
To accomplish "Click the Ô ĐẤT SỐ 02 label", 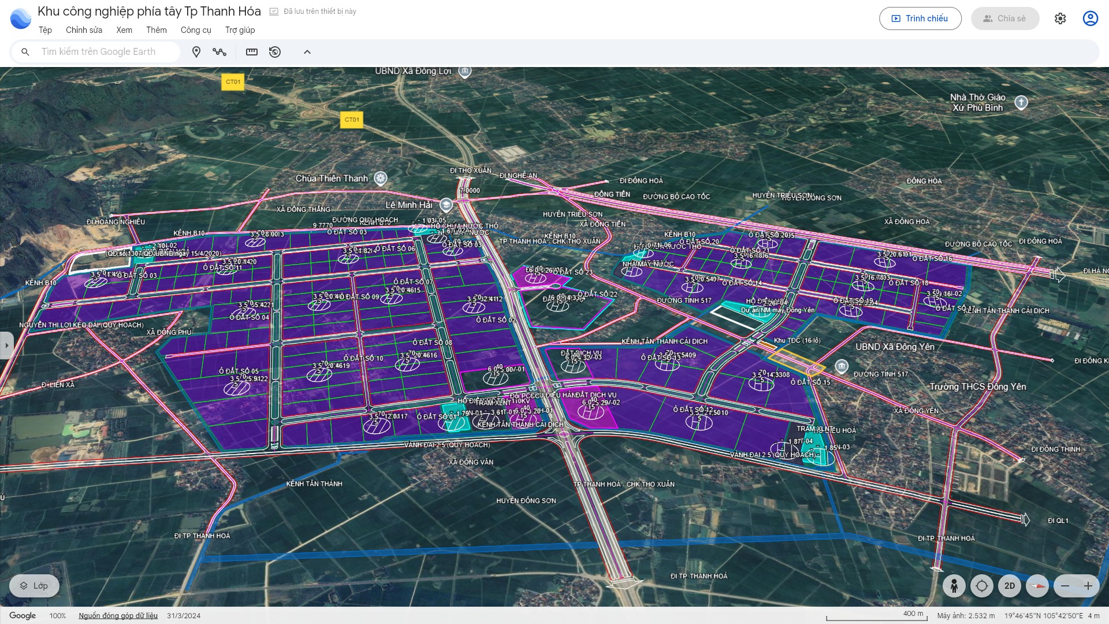I will 496,320.
